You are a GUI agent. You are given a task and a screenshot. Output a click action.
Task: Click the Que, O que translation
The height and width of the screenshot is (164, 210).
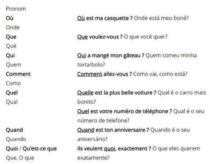pos(20,158)
